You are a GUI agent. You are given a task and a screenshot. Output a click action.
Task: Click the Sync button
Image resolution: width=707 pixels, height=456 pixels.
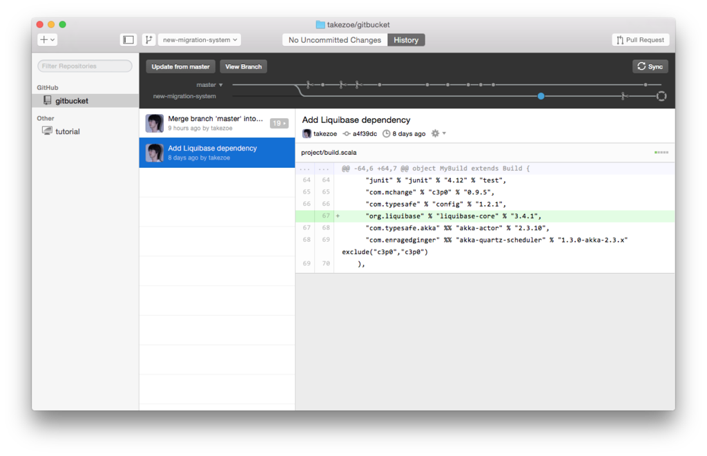[650, 66]
